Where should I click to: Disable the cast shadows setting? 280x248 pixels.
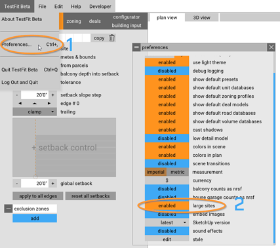[x=167, y=130]
